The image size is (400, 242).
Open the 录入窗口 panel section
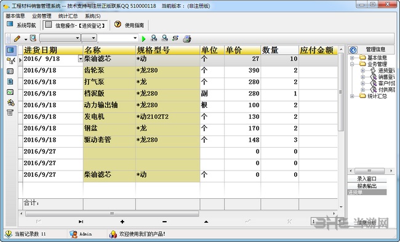[x=367, y=179]
